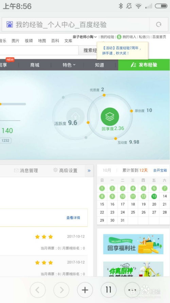170x303 pixels.
Task: Expand the 特色 dropdown menu
Action: (x=69, y=65)
